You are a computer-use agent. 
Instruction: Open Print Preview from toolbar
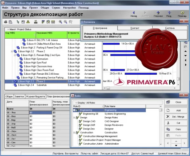click(x=10, y=22)
